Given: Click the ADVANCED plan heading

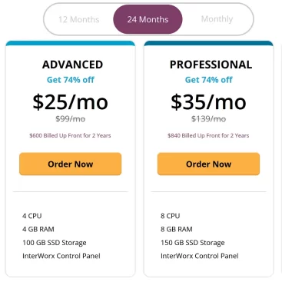Looking at the screenshot, I should tap(72, 65).
